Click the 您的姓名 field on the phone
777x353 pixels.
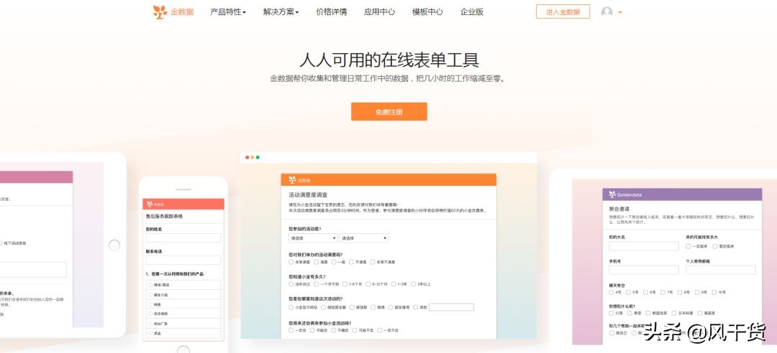pyautogui.click(x=183, y=237)
